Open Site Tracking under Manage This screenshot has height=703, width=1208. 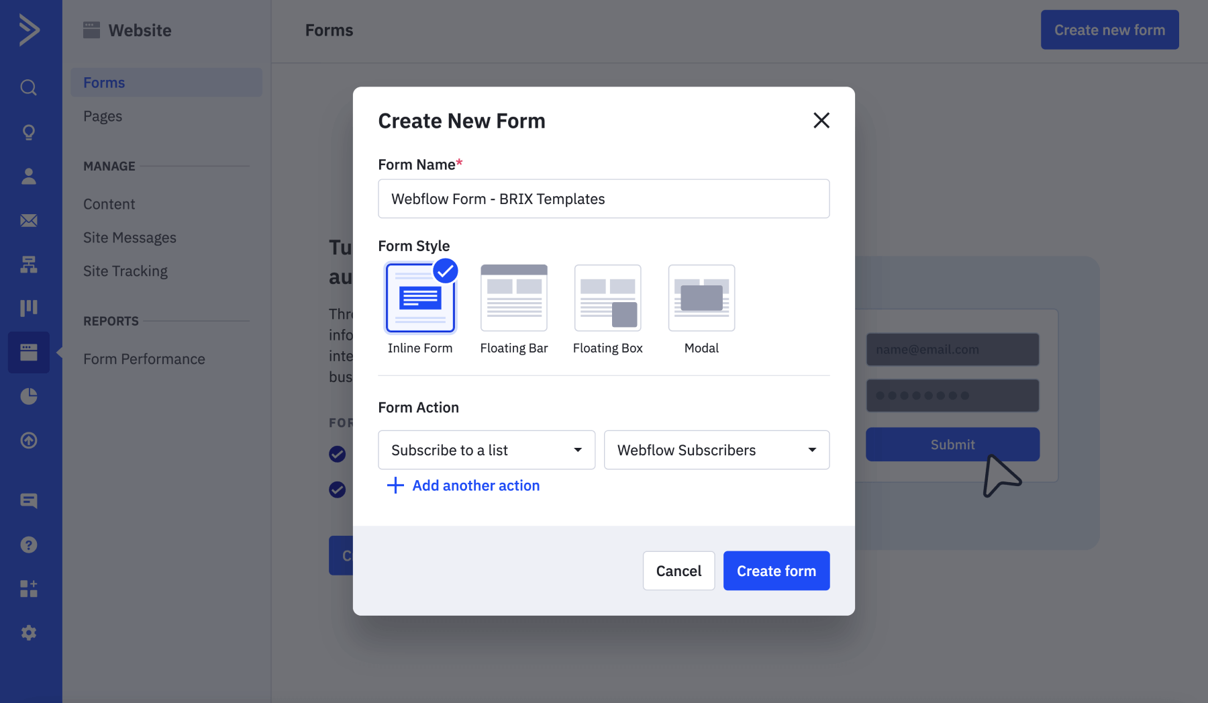click(125, 271)
